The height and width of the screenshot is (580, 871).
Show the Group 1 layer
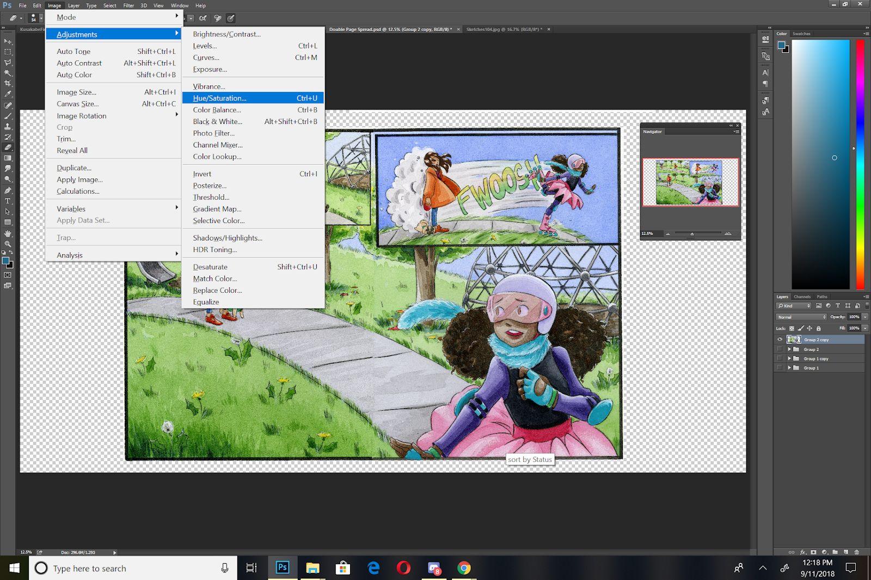(780, 368)
